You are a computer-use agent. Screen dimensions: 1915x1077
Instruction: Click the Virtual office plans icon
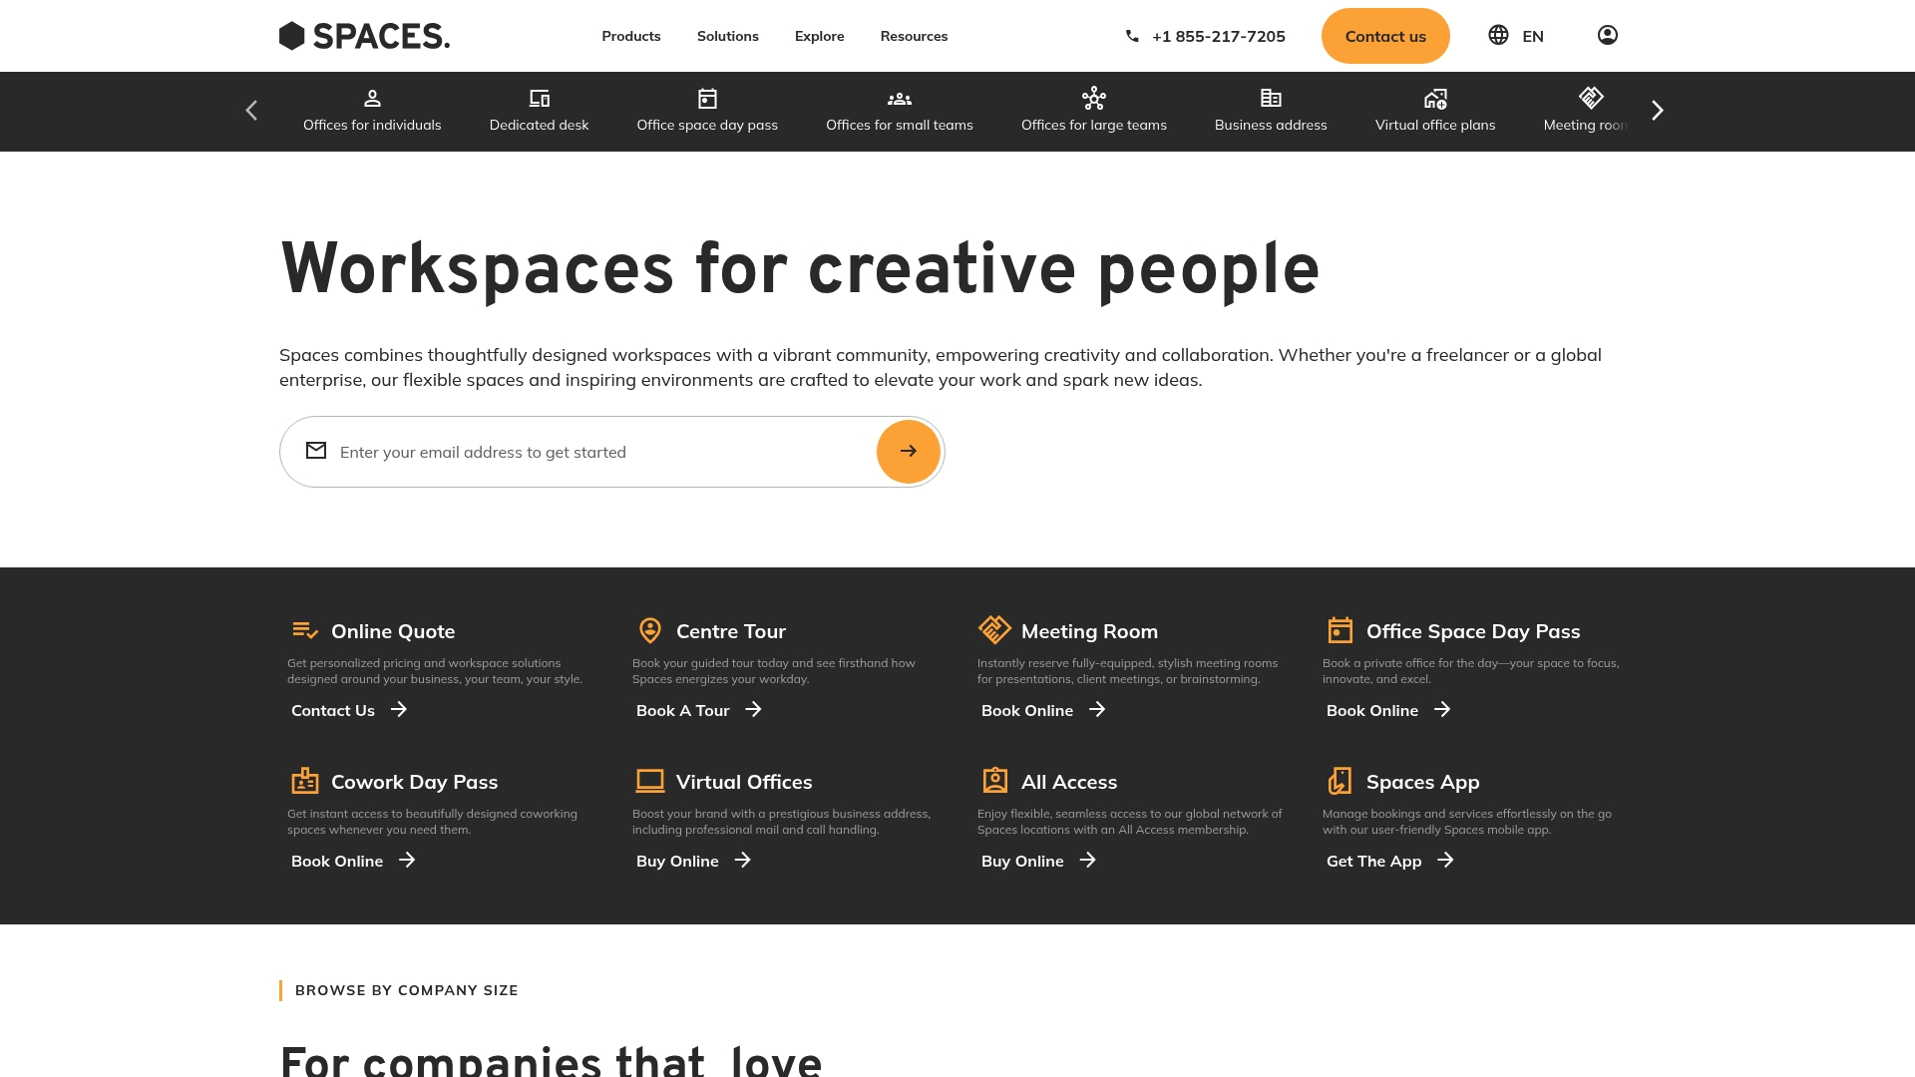click(1435, 99)
